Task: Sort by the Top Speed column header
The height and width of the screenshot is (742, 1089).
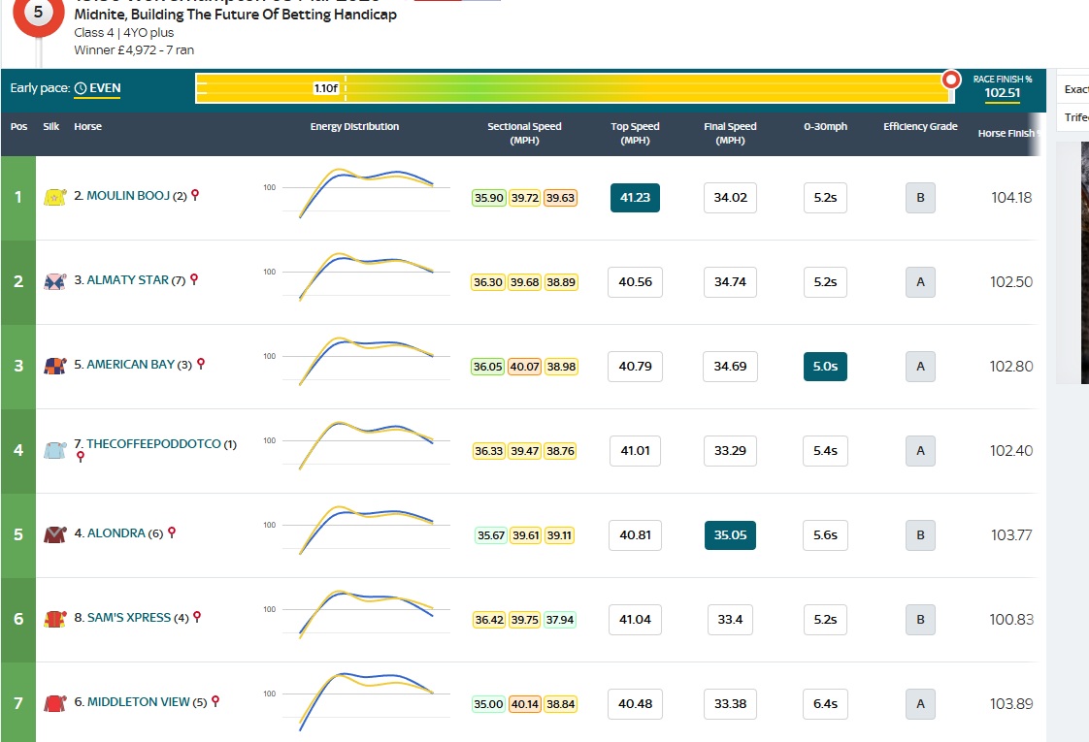Action: [635, 133]
